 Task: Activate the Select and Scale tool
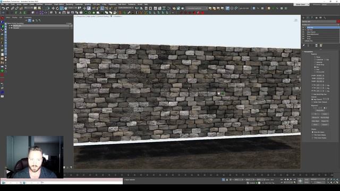coord(62,8)
